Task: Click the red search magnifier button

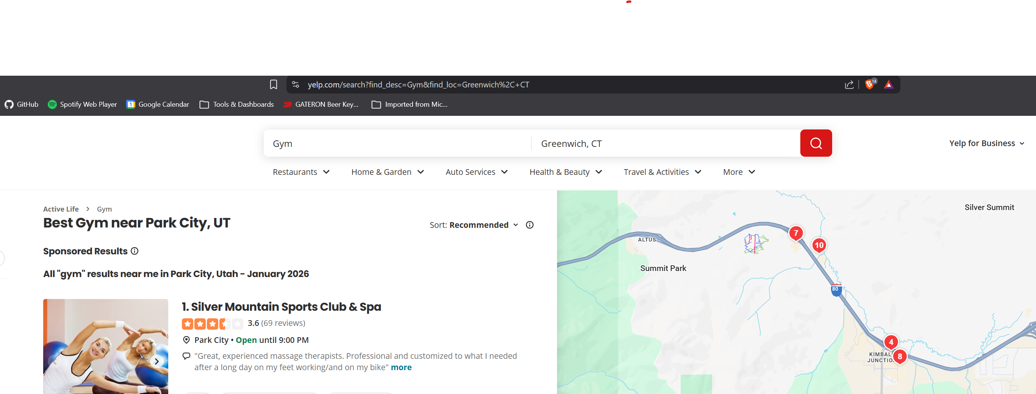Action: [815, 143]
